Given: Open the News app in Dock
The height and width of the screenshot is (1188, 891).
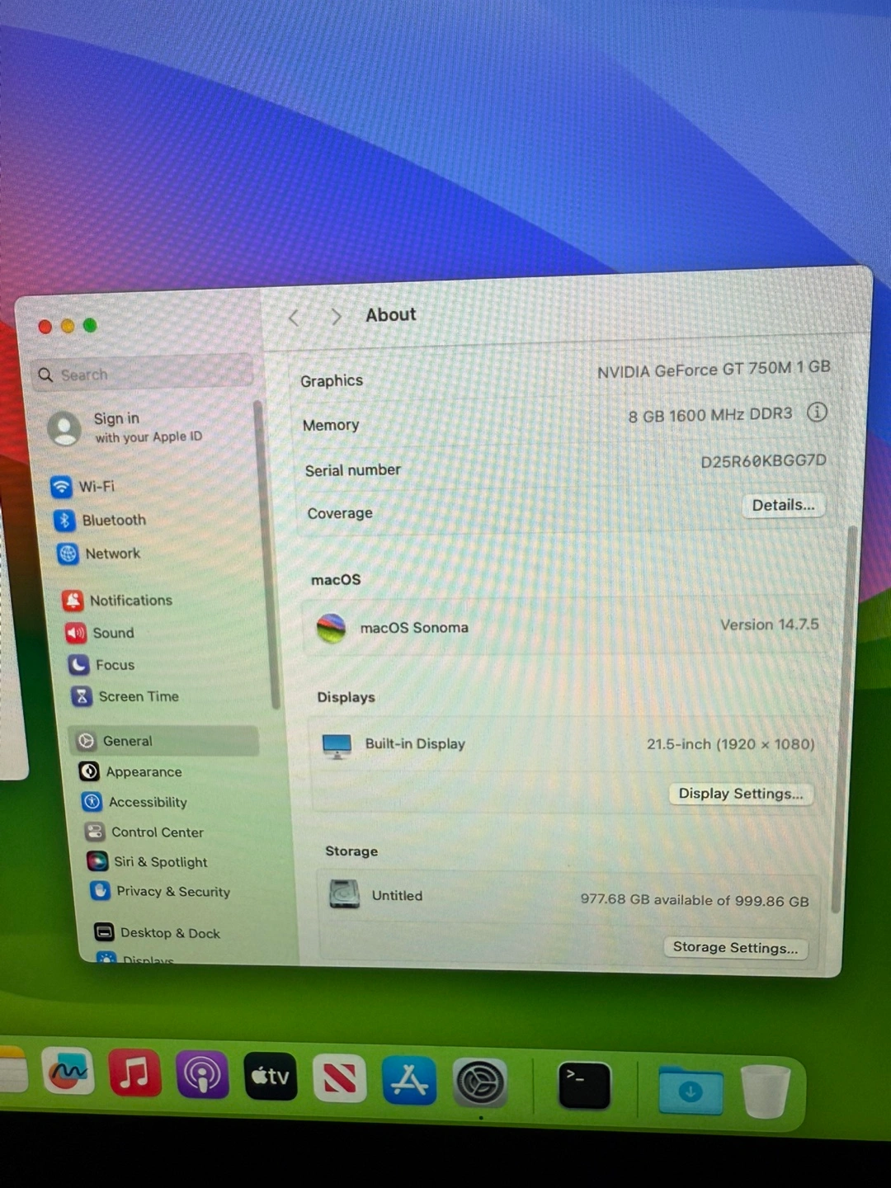Looking at the screenshot, I should click(x=340, y=1078).
